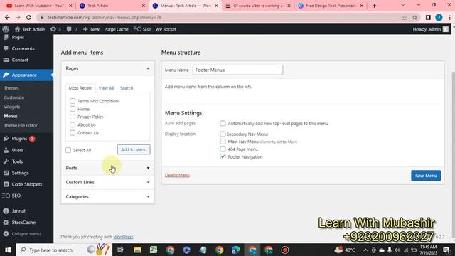The width and height of the screenshot is (455, 256).
Task: Open File Explorer from the taskbar
Action: [x=137, y=250]
